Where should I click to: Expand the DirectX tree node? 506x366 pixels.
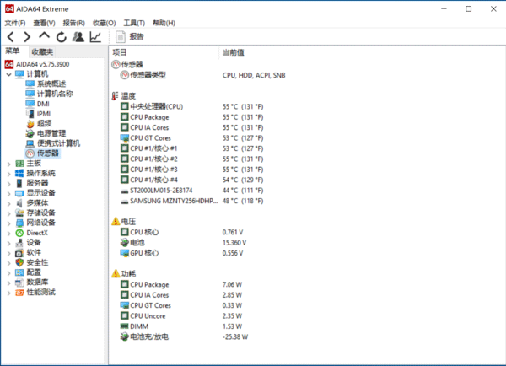tap(8, 234)
